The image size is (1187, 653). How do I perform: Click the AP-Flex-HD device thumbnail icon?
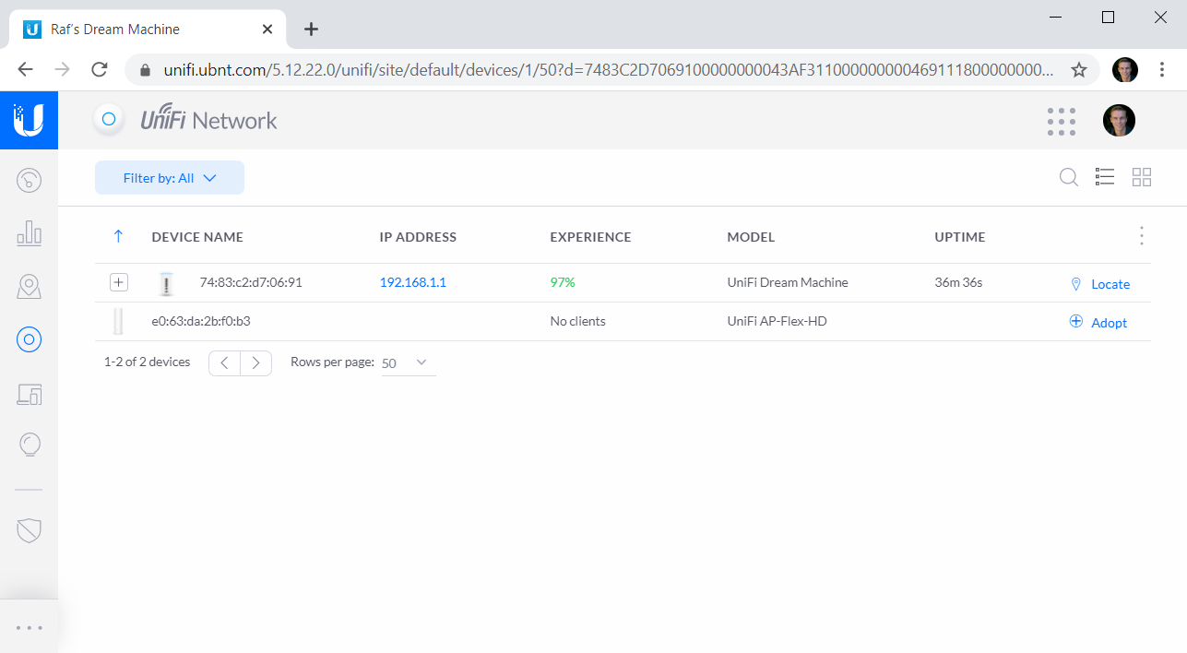(x=118, y=322)
